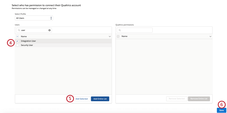Sort users by Name column header

[x=24, y=36]
